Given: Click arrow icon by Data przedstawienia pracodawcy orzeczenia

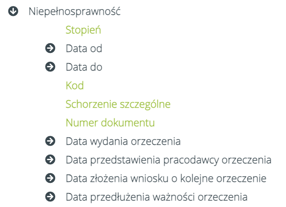Looking at the screenshot, I should tap(51, 160).
